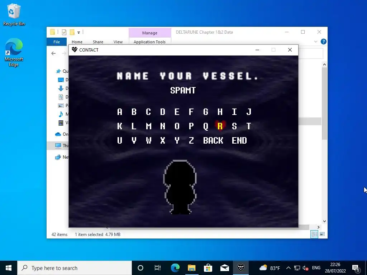
Task: Pick letter M in the name grid
Action: pyautogui.click(x=148, y=126)
